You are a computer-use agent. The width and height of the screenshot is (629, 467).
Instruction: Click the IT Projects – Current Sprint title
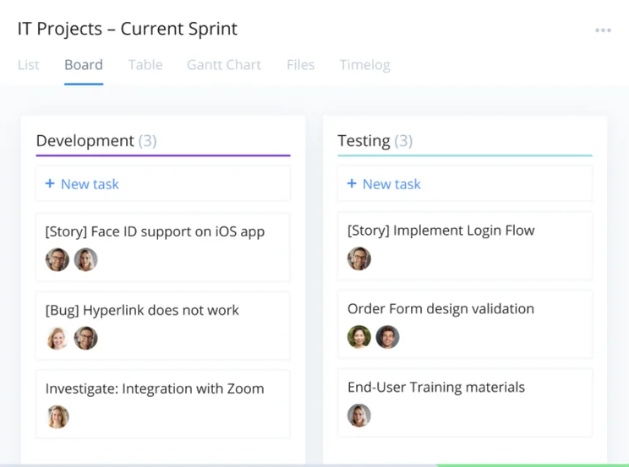point(127,29)
